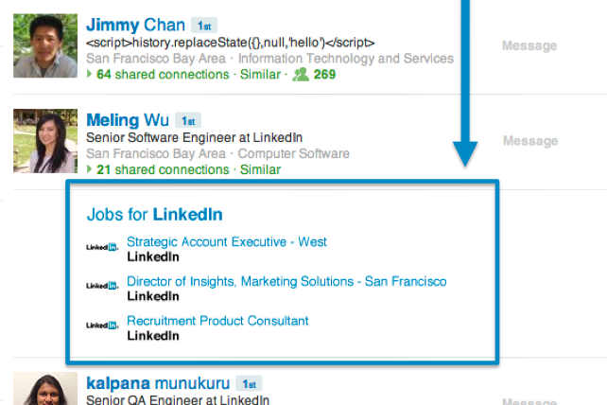607x405 pixels.
Task: Expand Meling Wu's 21 shared connections
Action: pos(158,169)
